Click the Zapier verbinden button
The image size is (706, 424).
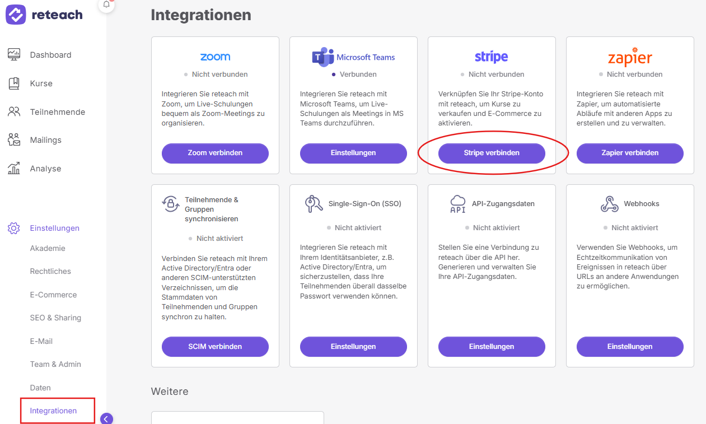(630, 153)
